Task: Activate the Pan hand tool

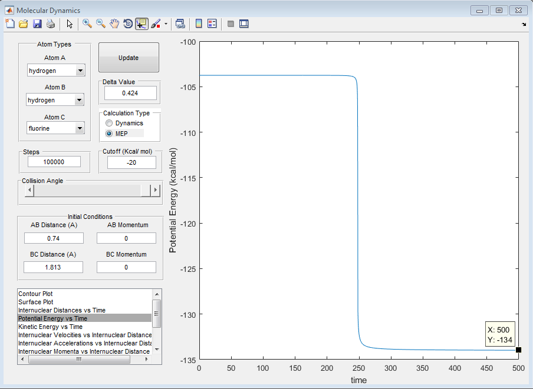Action: [114, 24]
